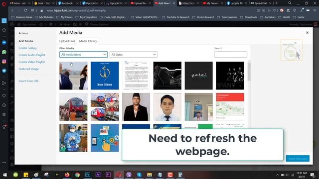This screenshot has width=319, height=179.
Task: Select the single red train thumbnail
Action: 73,107
